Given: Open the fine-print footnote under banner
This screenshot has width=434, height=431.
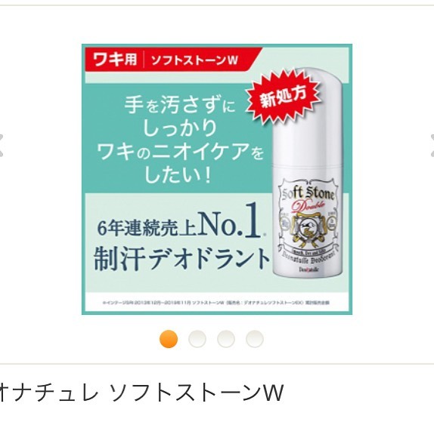Looking at the screenshot, I should 216,303.
